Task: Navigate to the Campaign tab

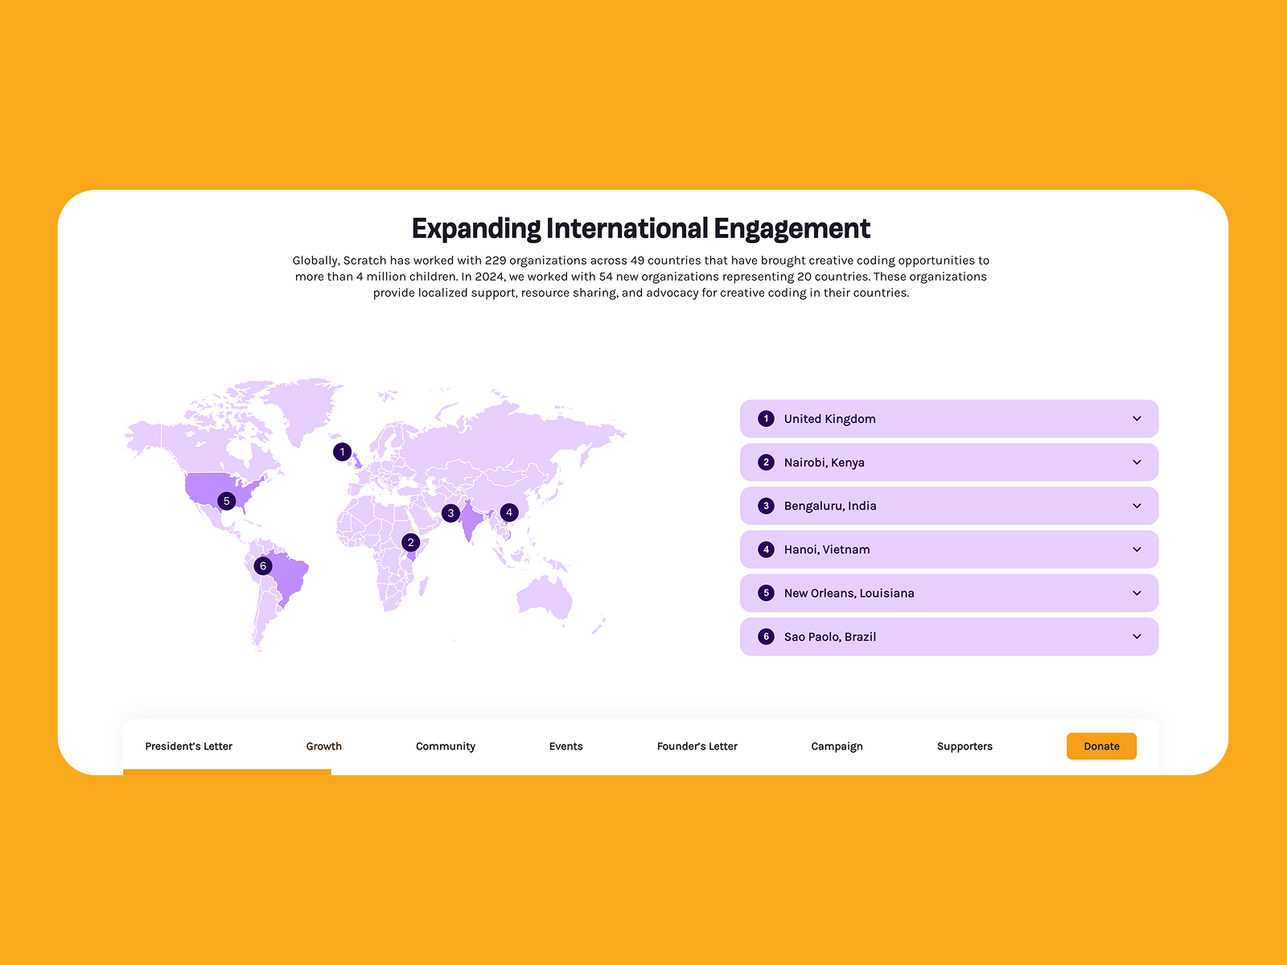Action: (837, 746)
